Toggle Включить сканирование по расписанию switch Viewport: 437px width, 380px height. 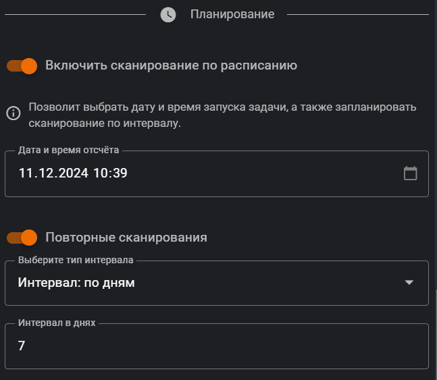[22, 65]
